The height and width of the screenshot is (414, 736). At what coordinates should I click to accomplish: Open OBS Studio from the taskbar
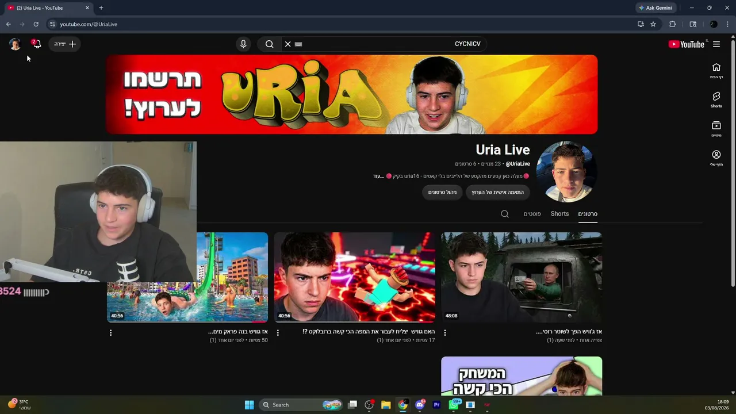(x=369, y=405)
